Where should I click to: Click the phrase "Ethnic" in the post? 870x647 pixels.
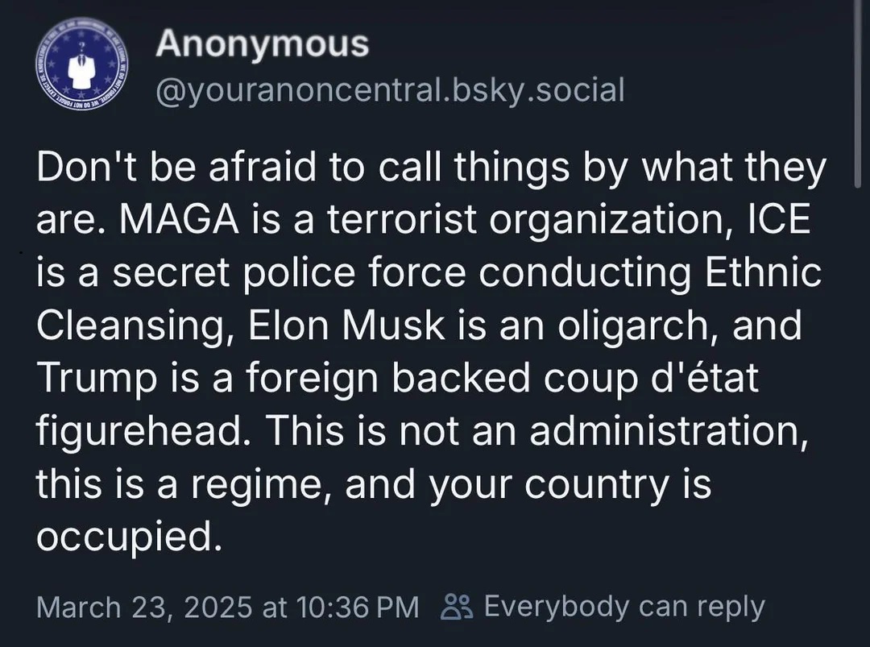point(763,273)
